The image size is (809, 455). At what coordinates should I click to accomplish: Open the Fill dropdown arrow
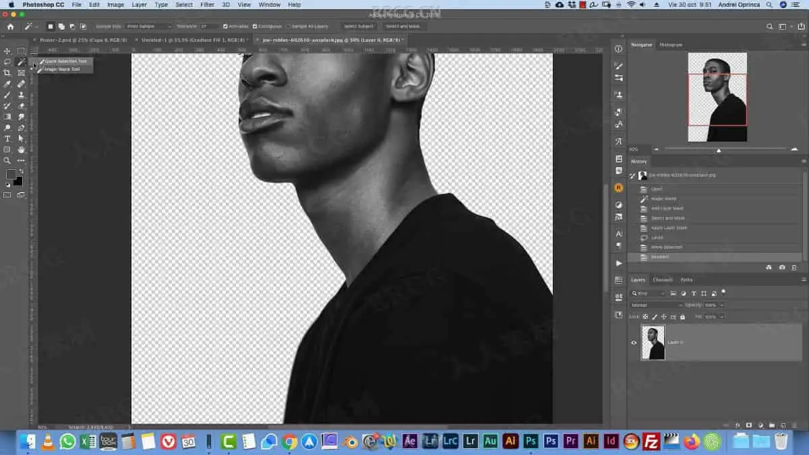722,316
